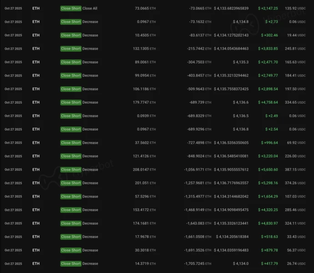Select trade size 106.1186 ETH

coord(144,89)
